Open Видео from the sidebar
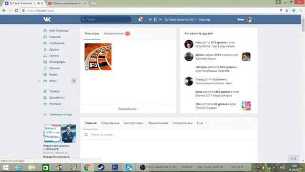The height and width of the screenshot is (172, 305). [53, 75]
